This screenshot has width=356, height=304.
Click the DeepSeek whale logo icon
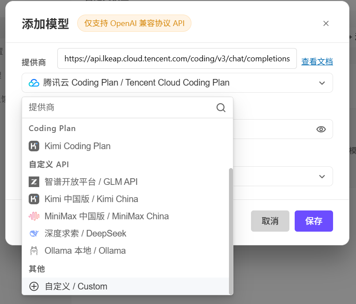pyautogui.click(x=34, y=233)
